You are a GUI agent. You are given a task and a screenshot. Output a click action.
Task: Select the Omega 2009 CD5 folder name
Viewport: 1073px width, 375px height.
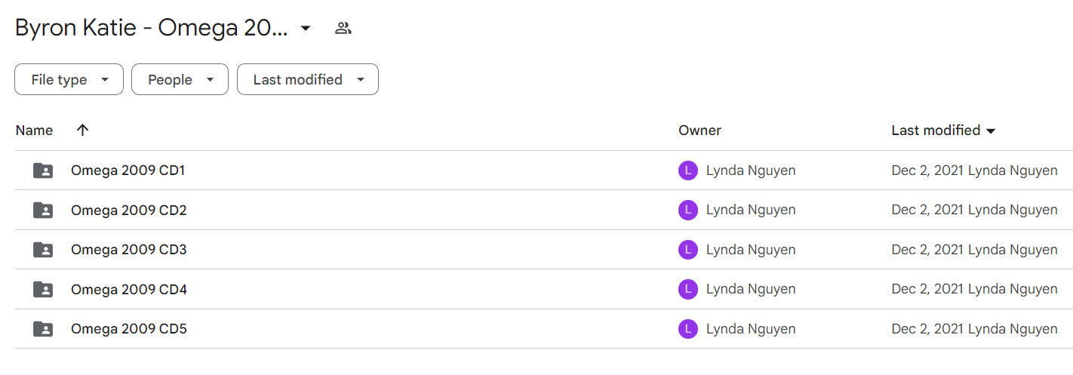point(129,329)
